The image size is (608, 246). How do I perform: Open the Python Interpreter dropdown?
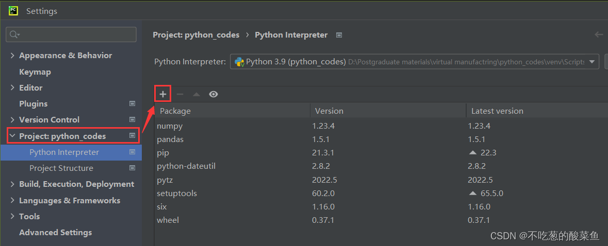click(x=593, y=62)
